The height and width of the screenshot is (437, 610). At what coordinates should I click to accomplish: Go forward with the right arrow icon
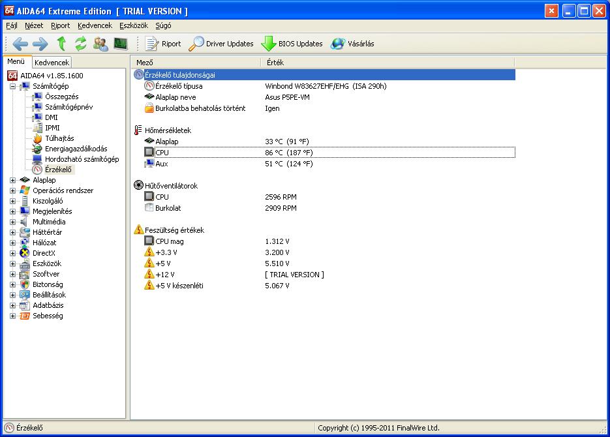40,44
